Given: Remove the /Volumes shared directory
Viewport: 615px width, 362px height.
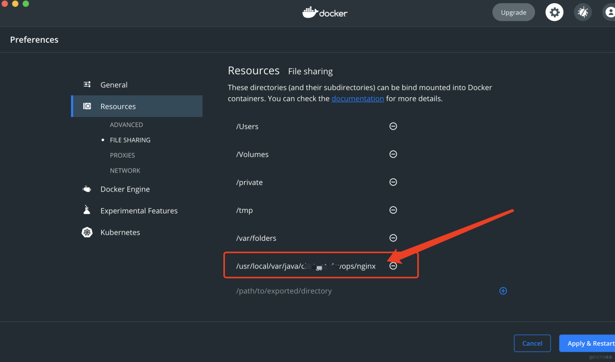Looking at the screenshot, I should coord(393,154).
